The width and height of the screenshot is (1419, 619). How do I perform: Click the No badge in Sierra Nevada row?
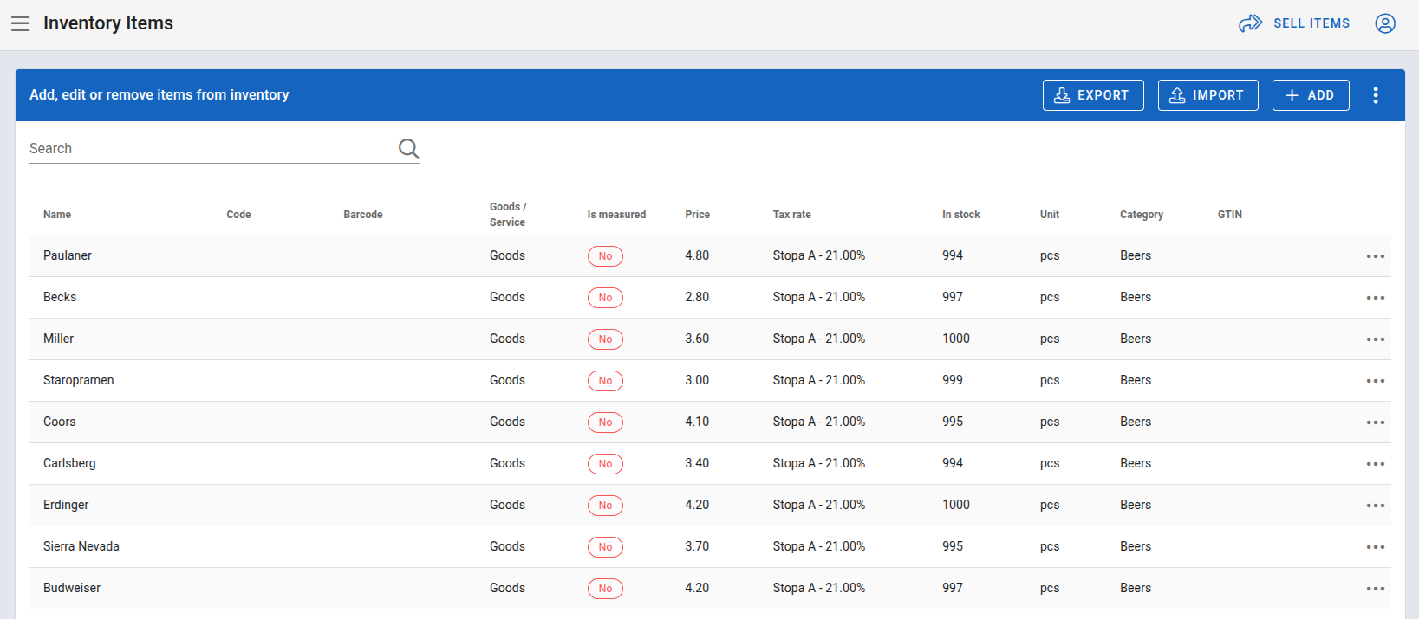[x=605, y=547]
